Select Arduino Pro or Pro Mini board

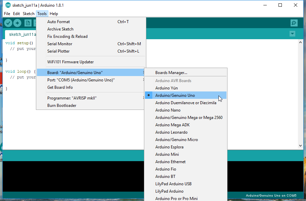[186, 198]
